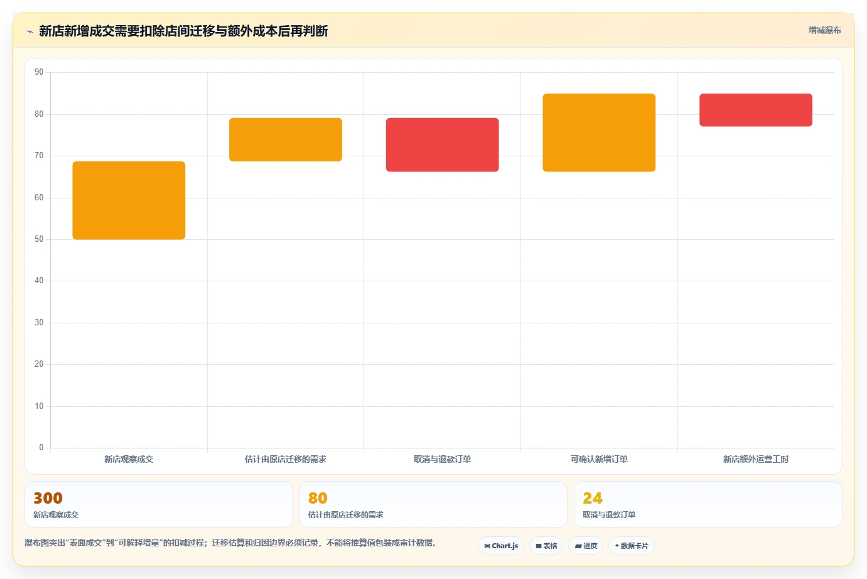This screenshot has width=867, height=579.
Task: Open the 80 估计由原店迁移的需求 card
Action: pos(433,504)
